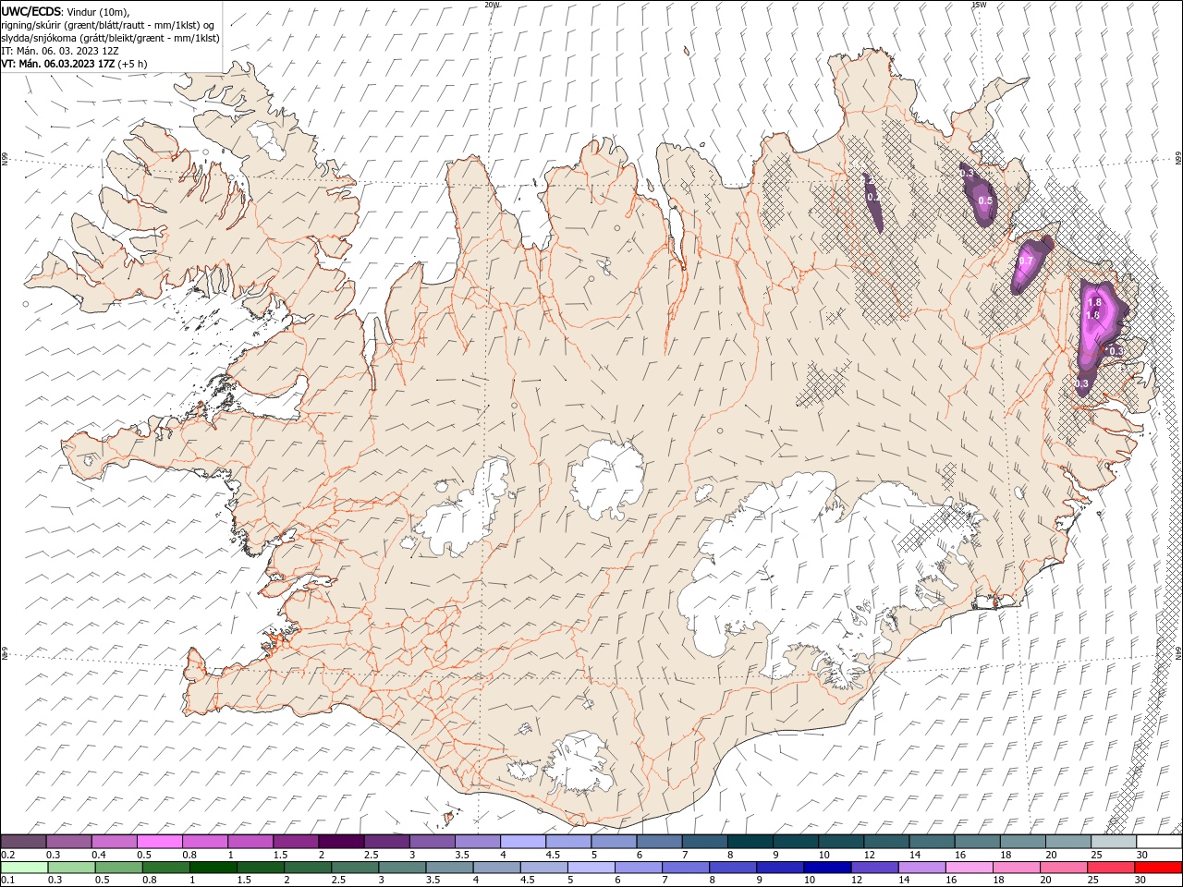1183x887 pixels.
Task: Click the upper legend swatch starting at 1.5
Action: coord(296,842)
